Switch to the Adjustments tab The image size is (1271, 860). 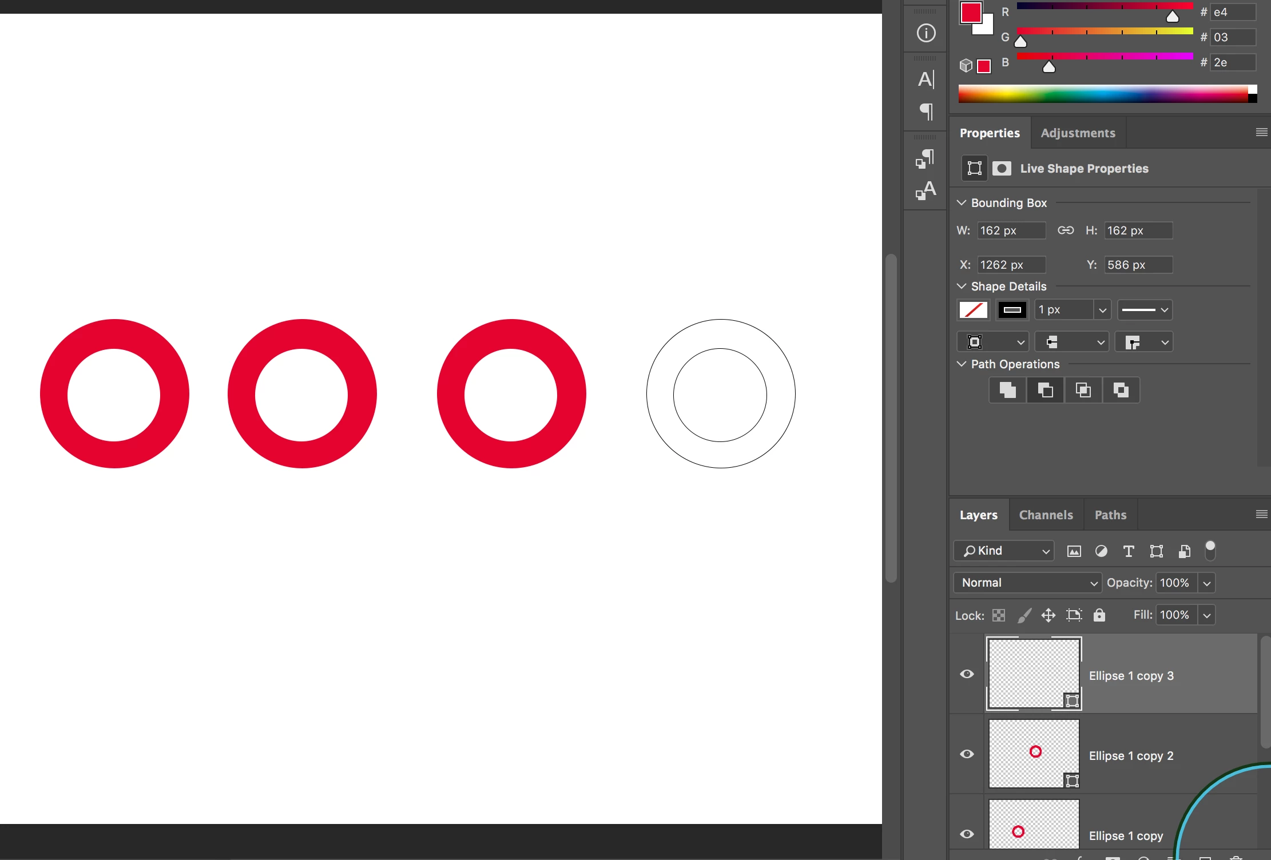point(1078,133)
